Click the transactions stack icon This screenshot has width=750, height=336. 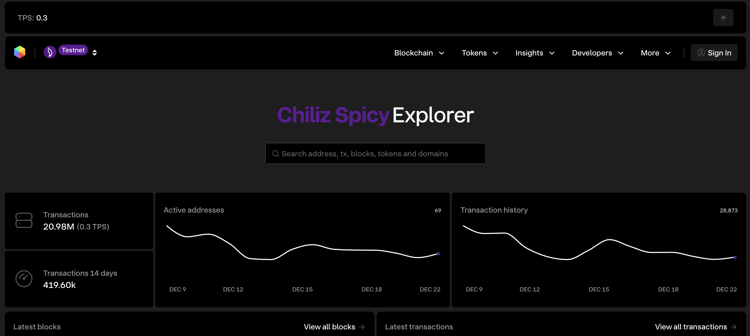point(24,220)
